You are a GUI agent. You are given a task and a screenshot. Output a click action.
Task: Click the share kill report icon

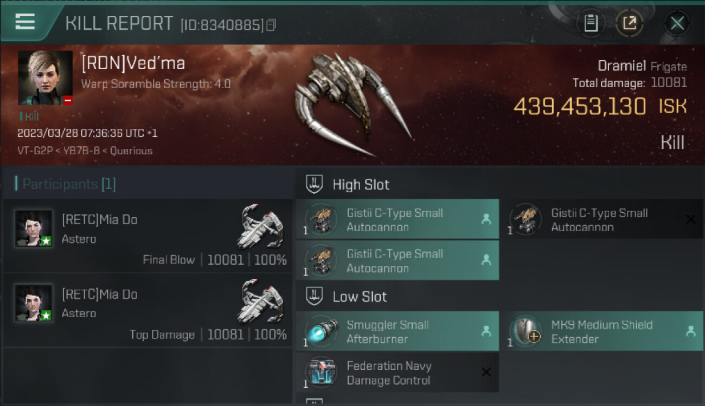(629, 23)
